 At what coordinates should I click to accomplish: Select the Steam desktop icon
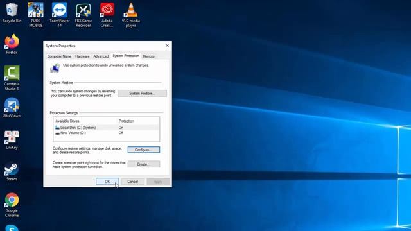12,171
